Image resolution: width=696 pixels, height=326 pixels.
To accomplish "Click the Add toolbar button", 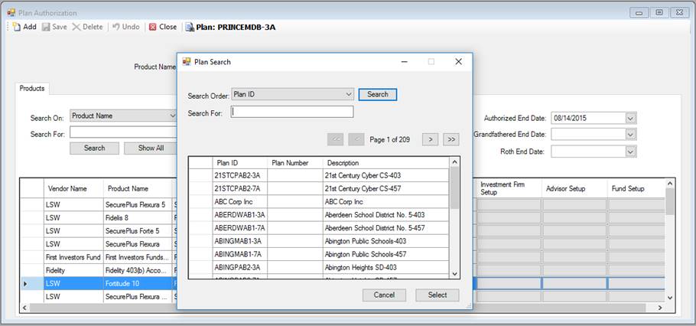I will [24, 27].
